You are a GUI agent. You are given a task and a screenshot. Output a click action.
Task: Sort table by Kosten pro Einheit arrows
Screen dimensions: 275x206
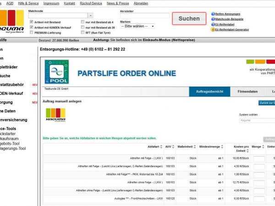[247, 151]
